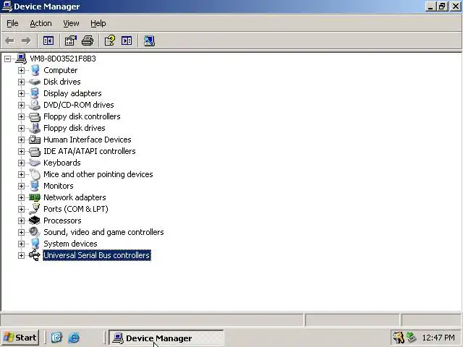This screenshot has height=347, width=463.
Task: Open the Start menu
Action: pos(20,338)
